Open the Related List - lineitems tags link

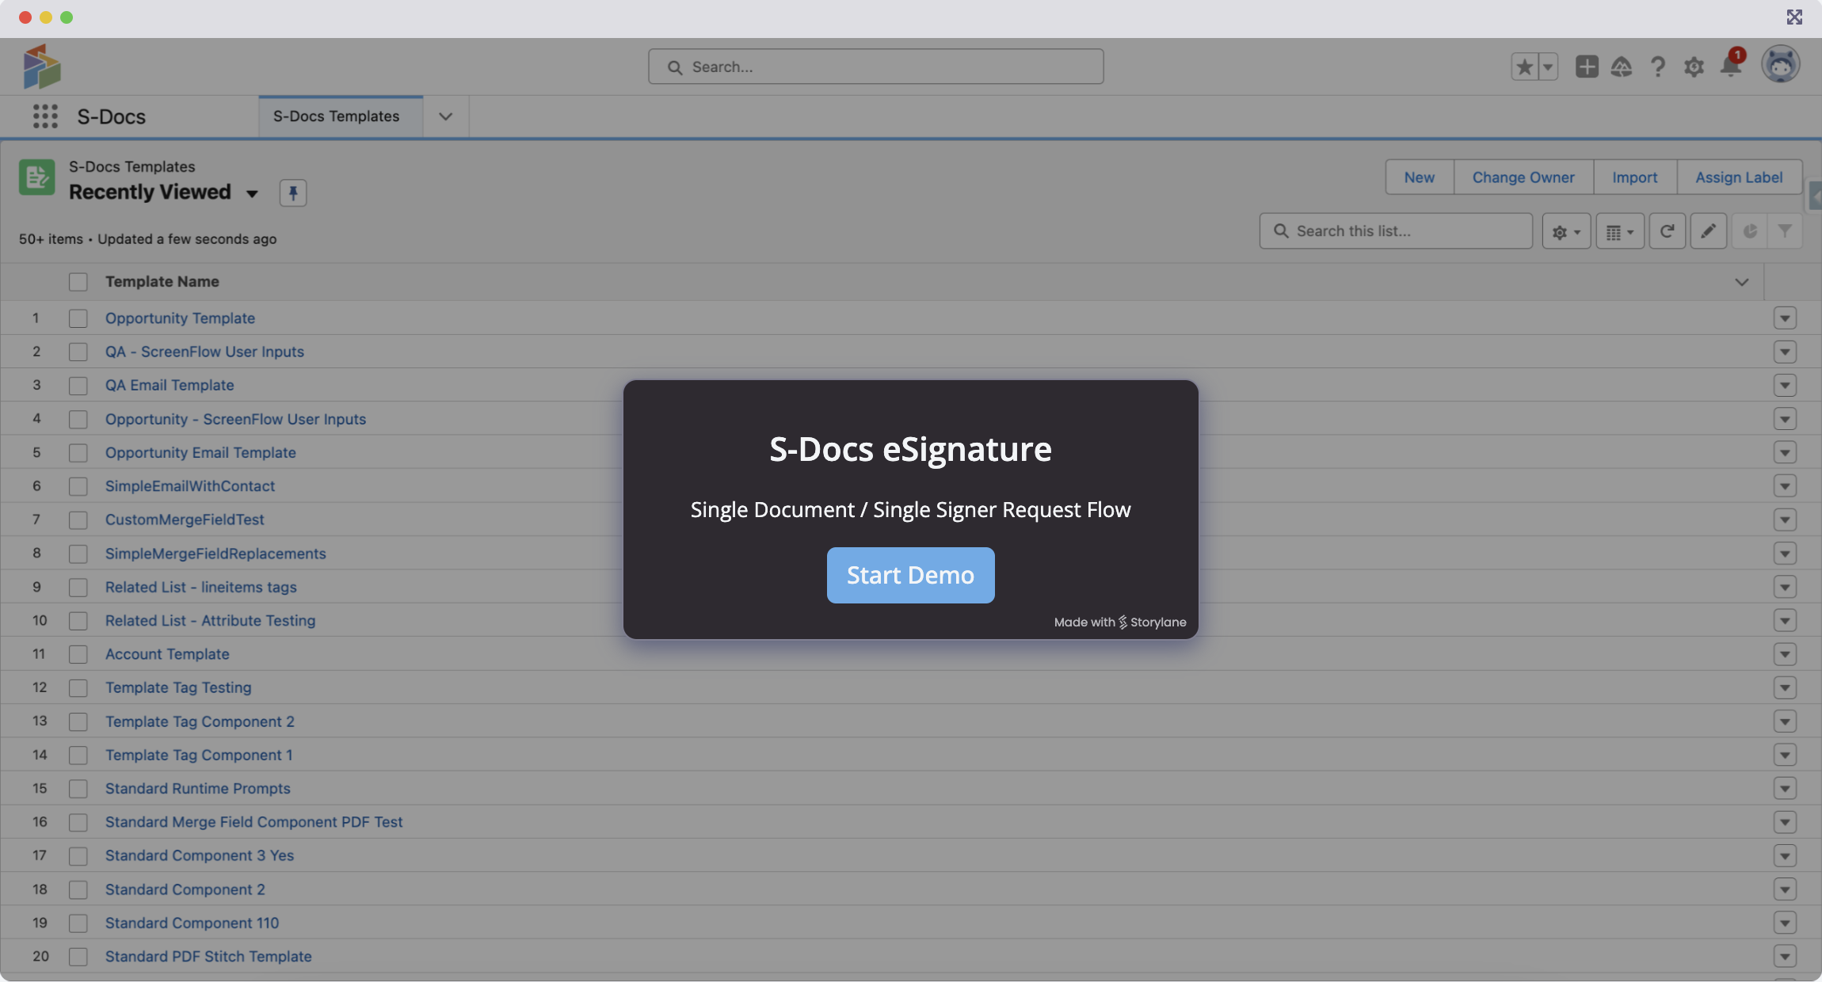click(x=201, y=587)
